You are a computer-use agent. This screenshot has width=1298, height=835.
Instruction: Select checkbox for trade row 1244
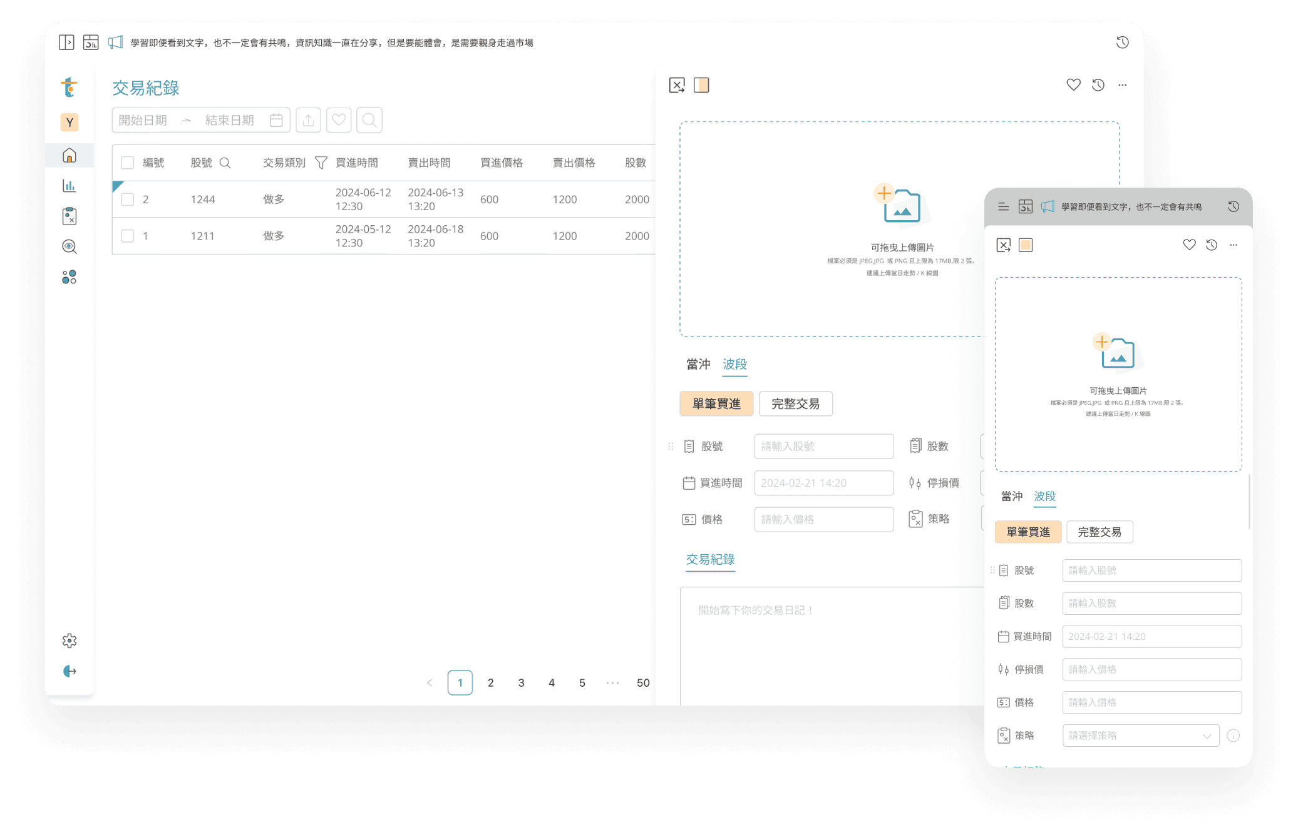pos(128,200)
